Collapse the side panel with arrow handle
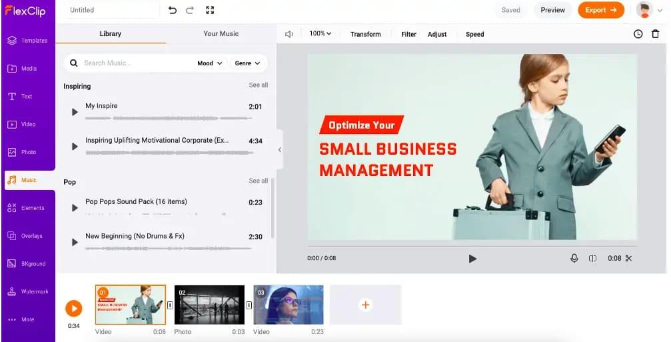 279,150
